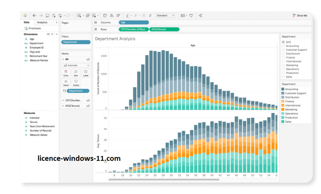Click the Tooltip marks button
This screenshot has width=321, height=194.
click(x=76, y=83)
